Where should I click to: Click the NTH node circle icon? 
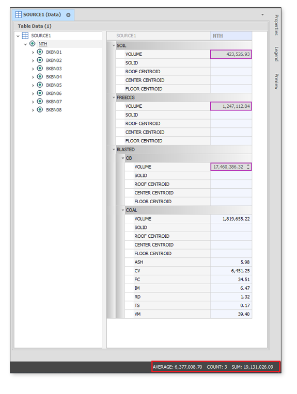pos(32,43)
